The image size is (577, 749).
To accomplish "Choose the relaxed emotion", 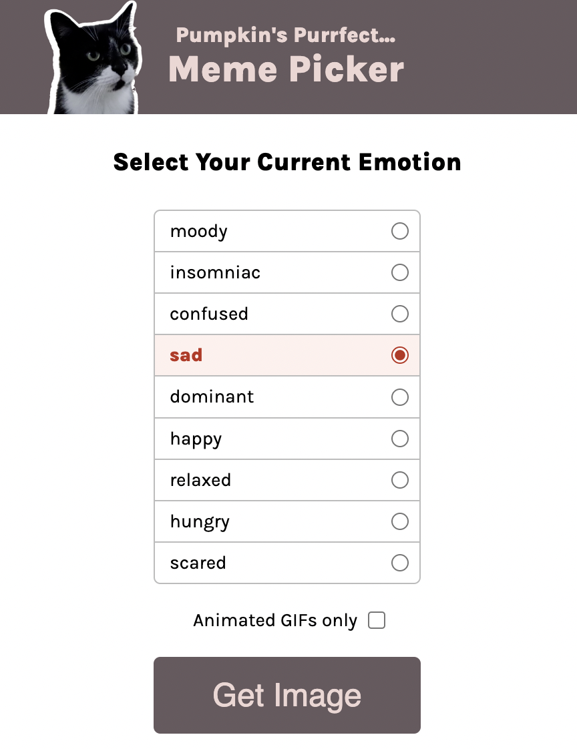I will pyautogui.click(x=399, y=480).
